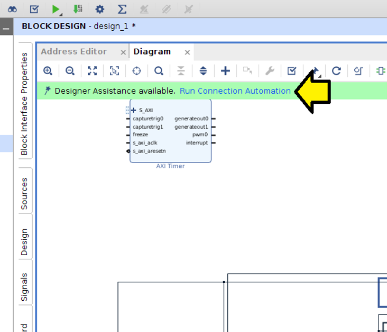Open Settings using the gear icon
387x332 pixels.
(x=100, y=9)
